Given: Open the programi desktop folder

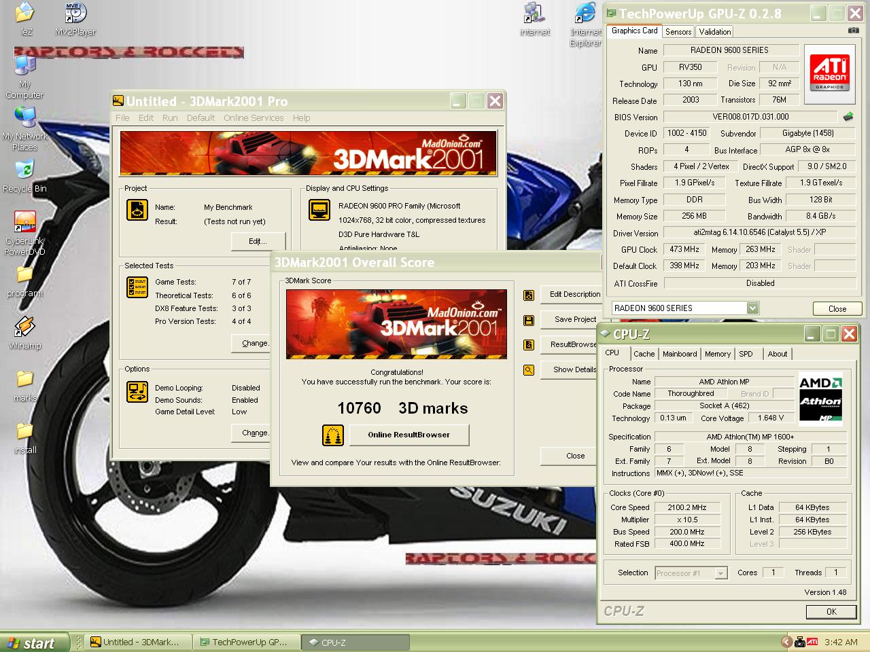Looking at the screenshot, I should (24, 274).
